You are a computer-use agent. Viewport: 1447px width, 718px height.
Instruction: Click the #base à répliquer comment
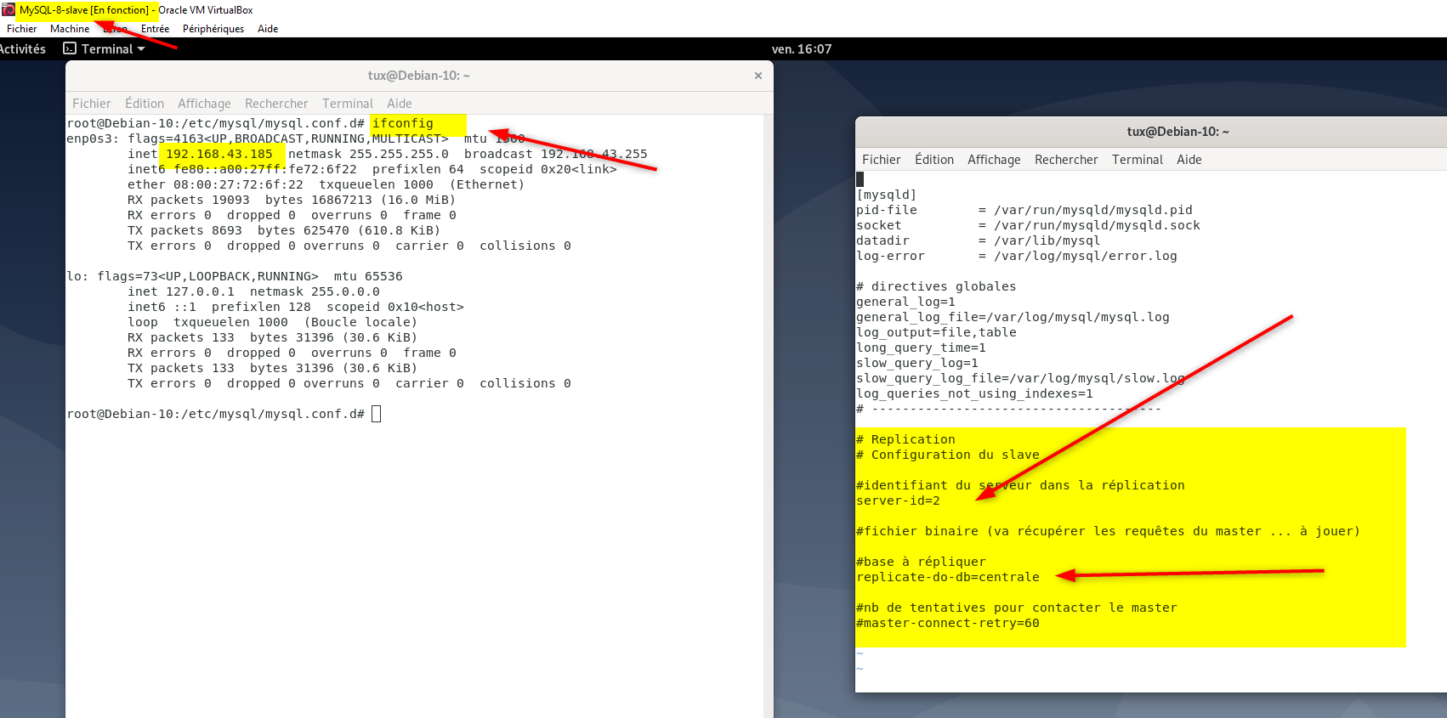click(x=921, y=562)
